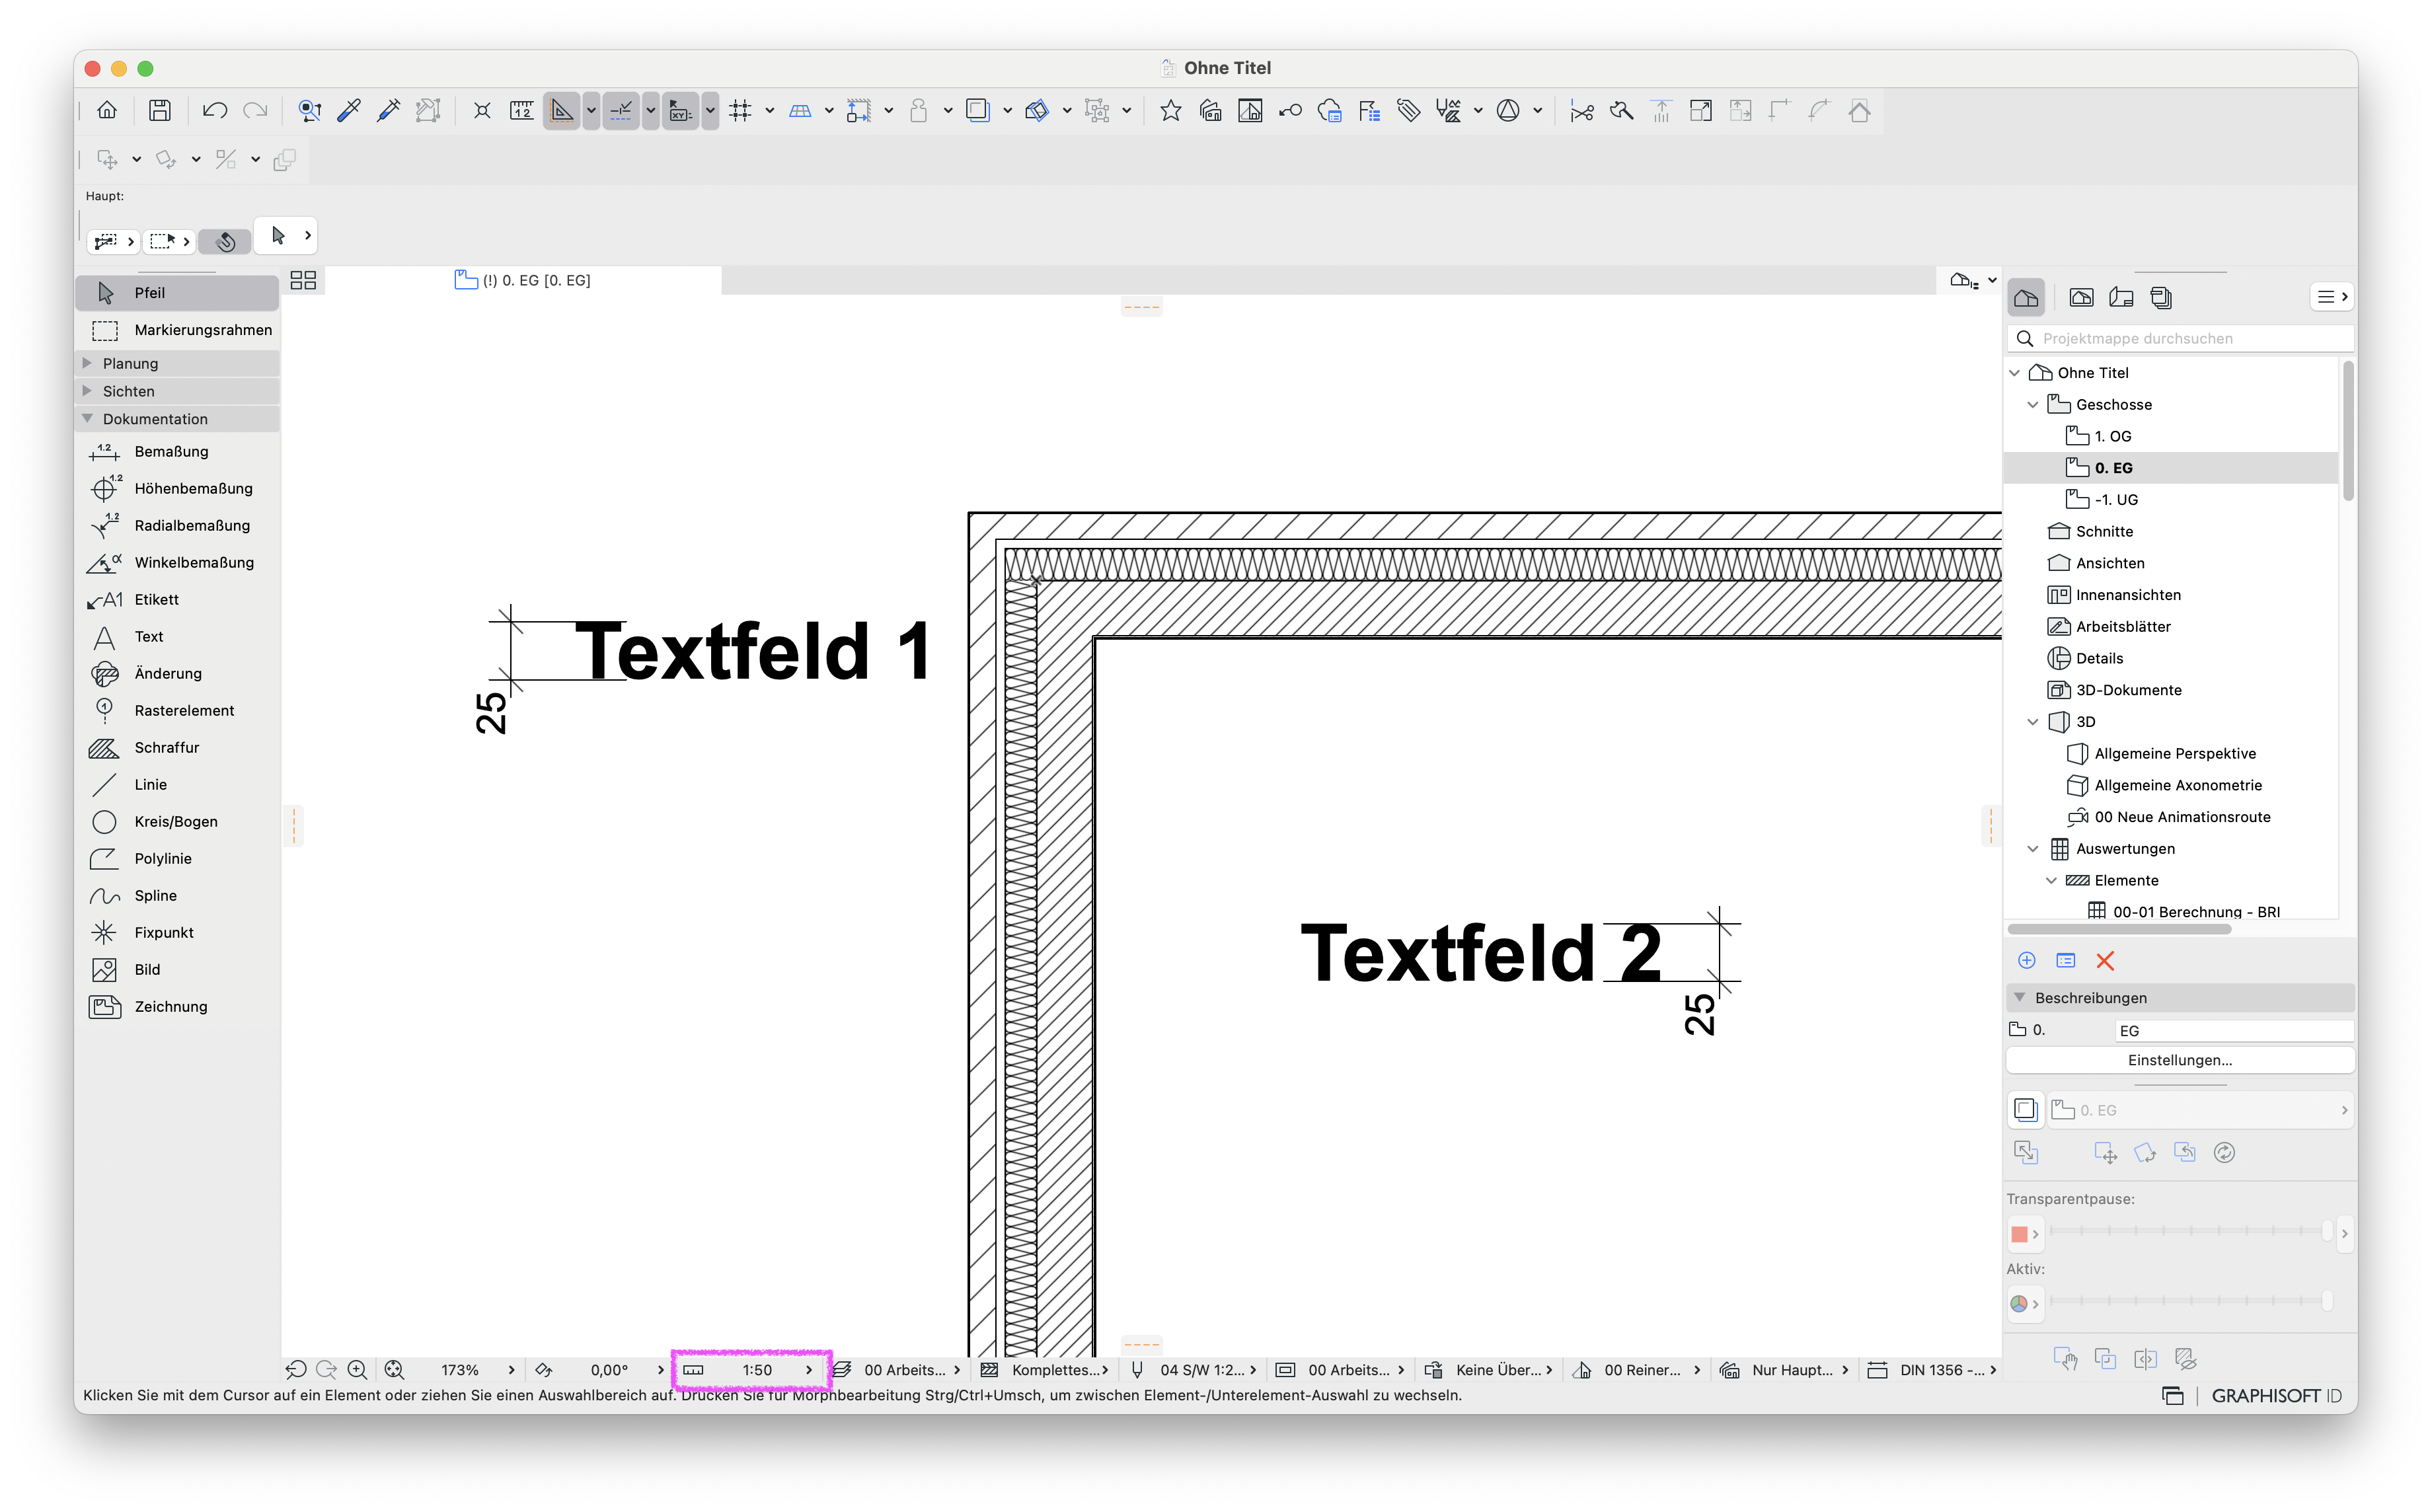Viewport: 2432px width, 1512px height.
Task: Open Projektmappe view in navigator
Action: pos(2026,298)
